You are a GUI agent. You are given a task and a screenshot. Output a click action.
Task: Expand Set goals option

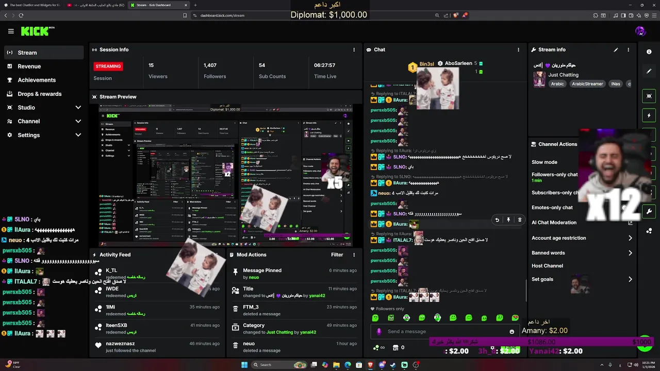(x=582, y=279)
